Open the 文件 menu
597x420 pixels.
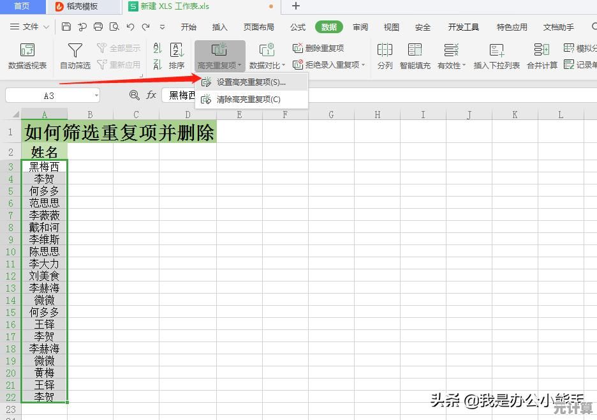pos(30,27)
